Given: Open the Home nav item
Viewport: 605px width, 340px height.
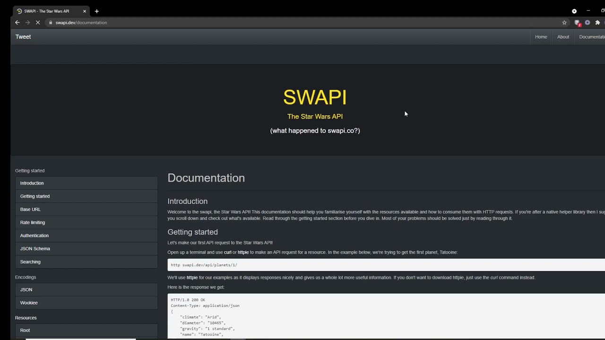Looking at the screenshot, I should point(541,37).
